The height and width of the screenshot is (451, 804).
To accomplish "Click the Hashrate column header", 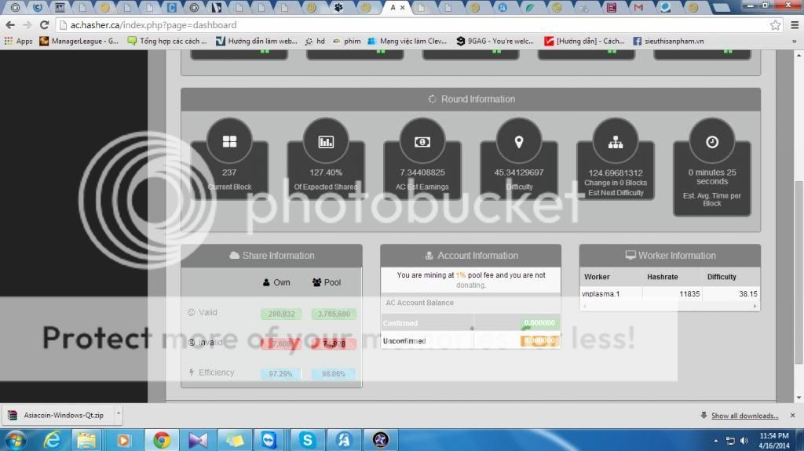I will [663, 277].
